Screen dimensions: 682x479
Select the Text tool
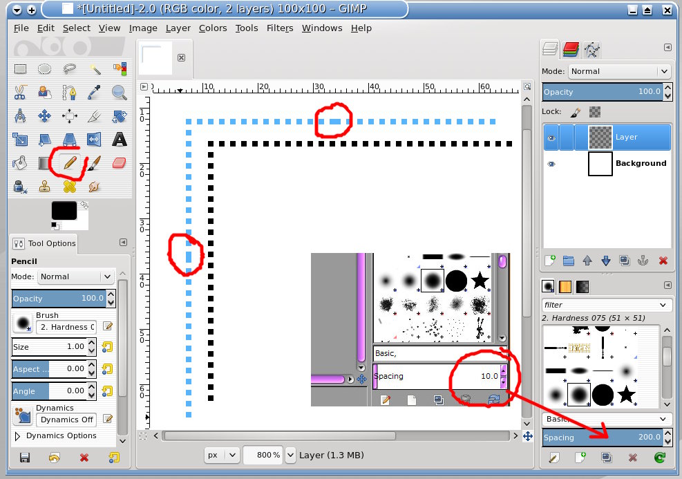119,139
